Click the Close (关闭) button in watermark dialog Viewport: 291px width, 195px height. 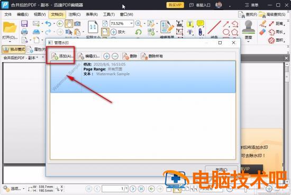pos(221,169)
